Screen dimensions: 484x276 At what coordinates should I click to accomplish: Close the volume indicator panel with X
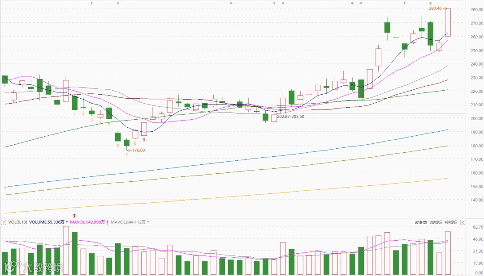462,222
